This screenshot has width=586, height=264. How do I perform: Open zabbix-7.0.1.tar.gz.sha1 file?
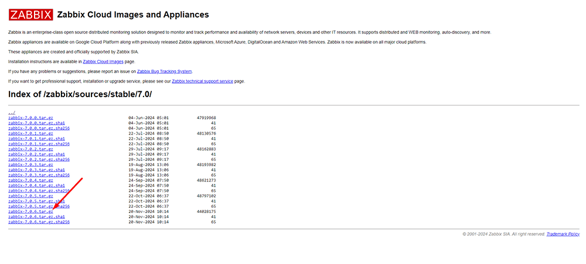[36, 139]
